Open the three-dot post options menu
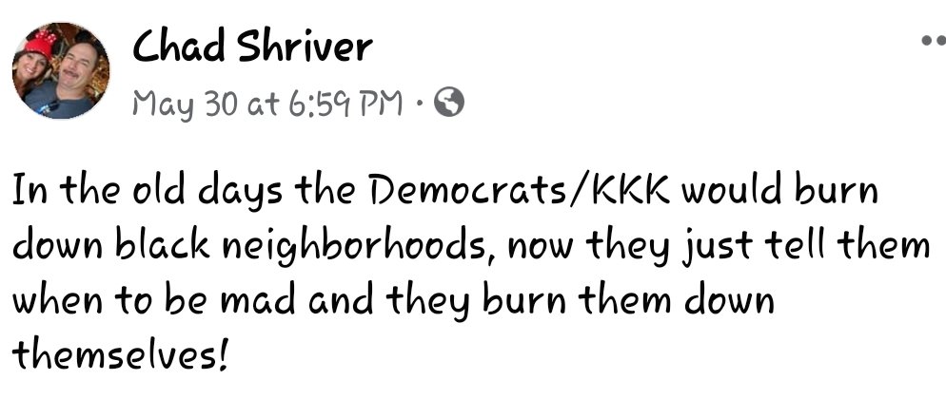Viewport: 946px width, 399px height. (935, 41)
